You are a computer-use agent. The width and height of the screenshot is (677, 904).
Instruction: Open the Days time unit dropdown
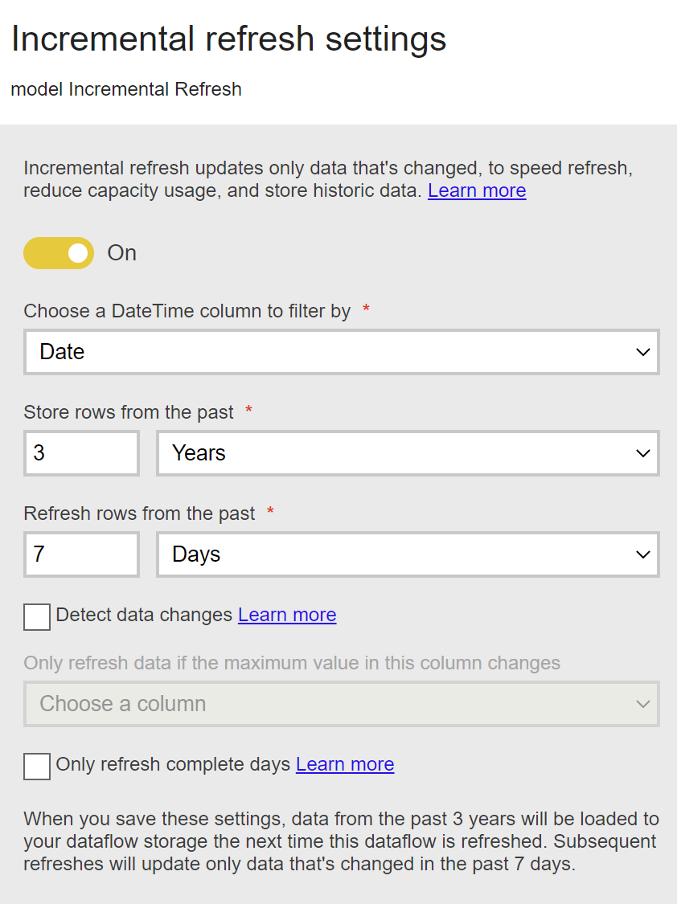tap(407, 554)
